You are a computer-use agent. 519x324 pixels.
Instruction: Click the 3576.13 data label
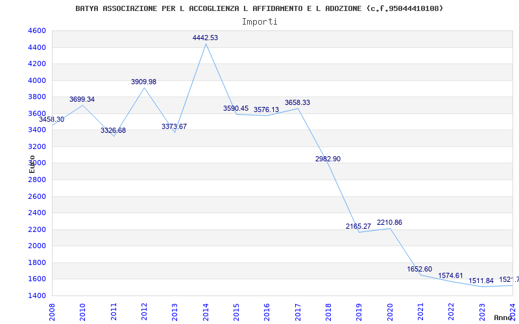(x=266, y=110)
